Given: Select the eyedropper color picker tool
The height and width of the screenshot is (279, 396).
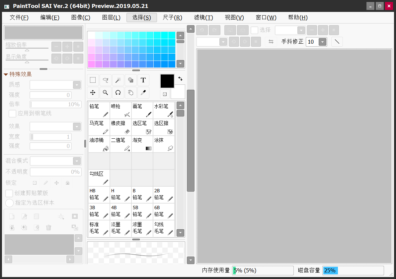Looking at the screenshot, I should coord(143,93).
